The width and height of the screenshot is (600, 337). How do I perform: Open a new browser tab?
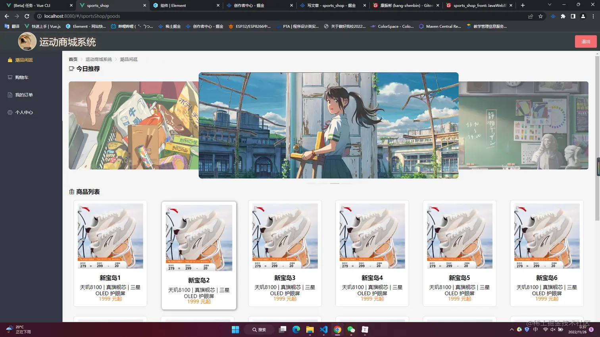coord(523,6)
